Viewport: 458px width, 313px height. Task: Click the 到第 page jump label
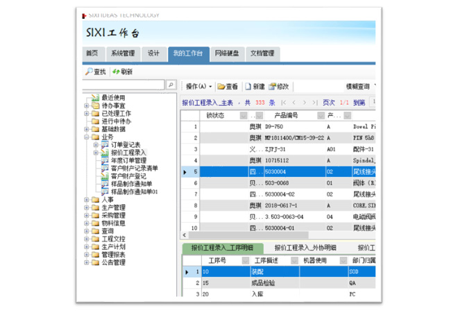[x=359, y=103]
